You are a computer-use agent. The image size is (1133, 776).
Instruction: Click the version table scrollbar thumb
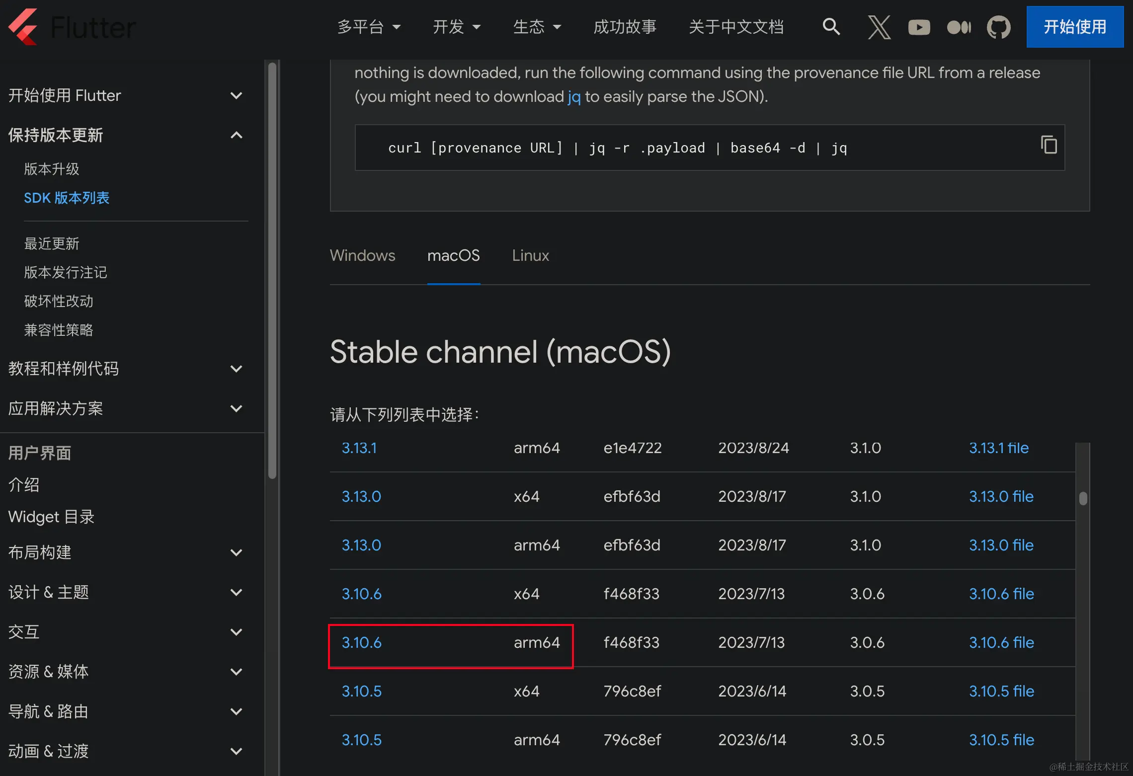tap(1083, 498)
